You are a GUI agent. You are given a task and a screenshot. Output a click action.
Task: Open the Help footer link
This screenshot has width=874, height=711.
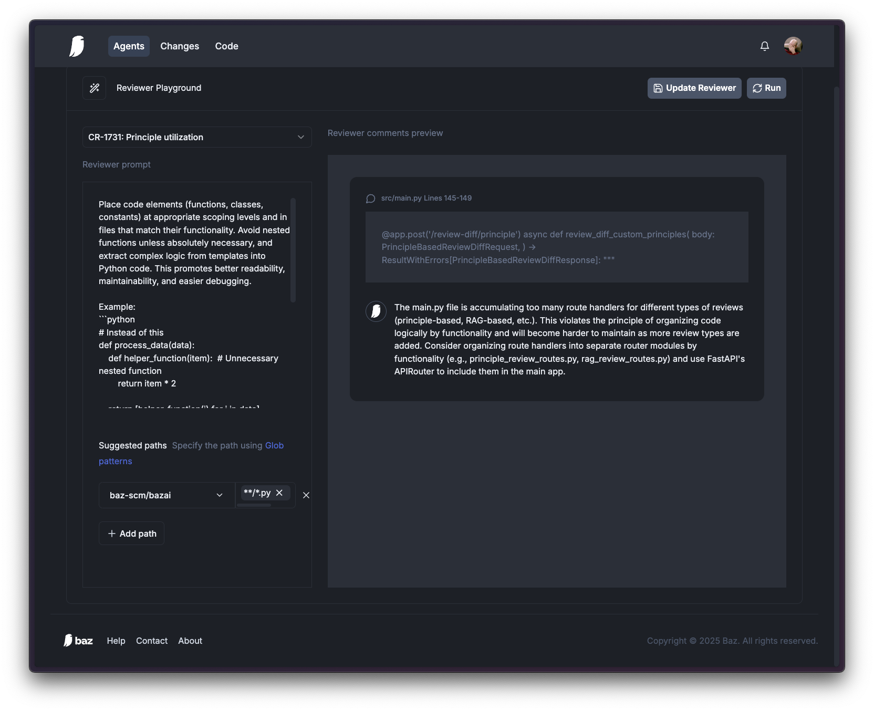click(x=116, y=641)
